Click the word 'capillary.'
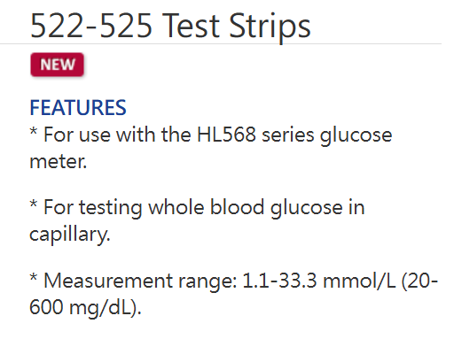 tap(70, 235)
